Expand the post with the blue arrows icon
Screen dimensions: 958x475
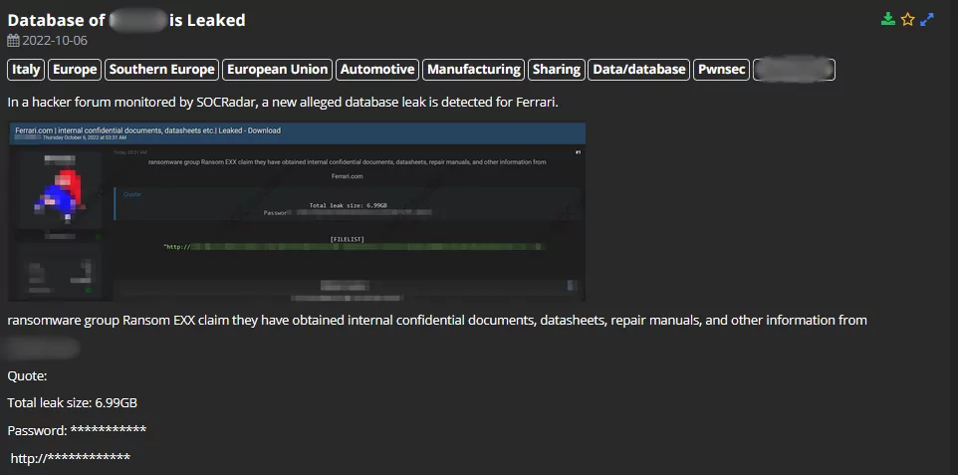[927, 20]
